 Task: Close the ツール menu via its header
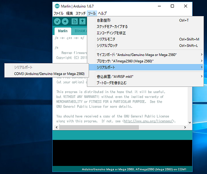point(92,13)
